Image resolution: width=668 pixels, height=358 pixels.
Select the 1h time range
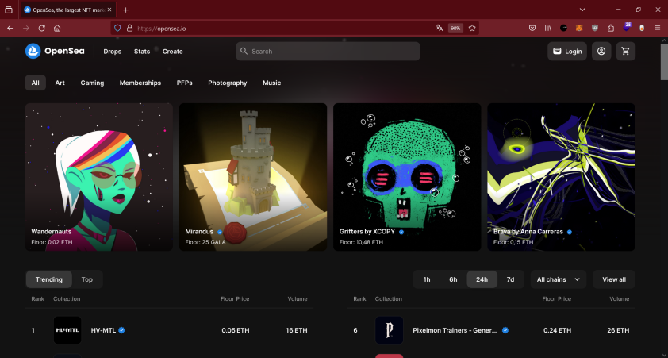point(427,279)
